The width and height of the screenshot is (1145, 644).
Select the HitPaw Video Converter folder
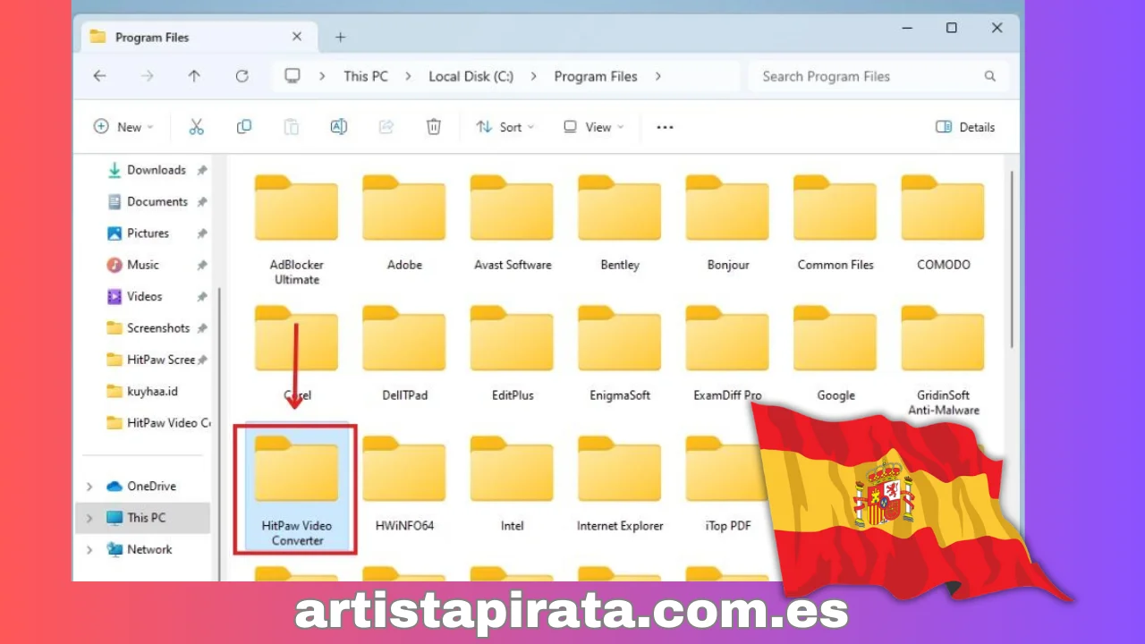(x=296, y=490)
